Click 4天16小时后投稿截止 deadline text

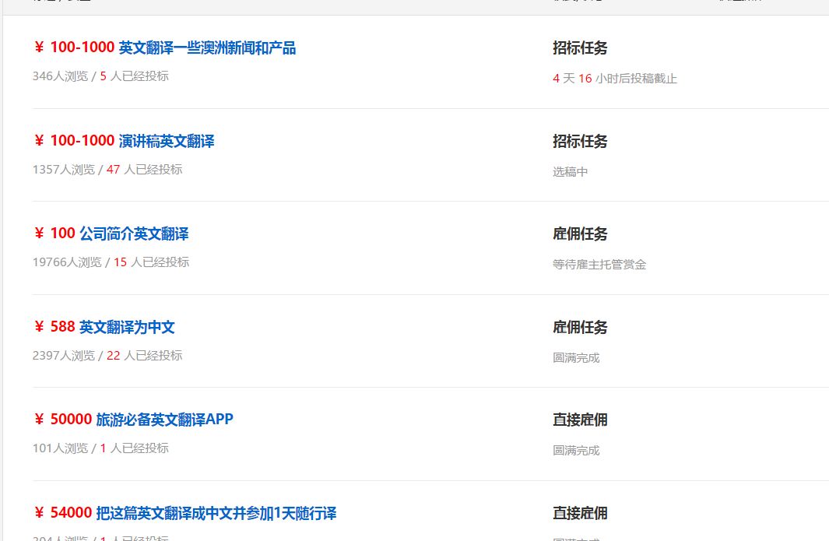click(x=615, y=79)
